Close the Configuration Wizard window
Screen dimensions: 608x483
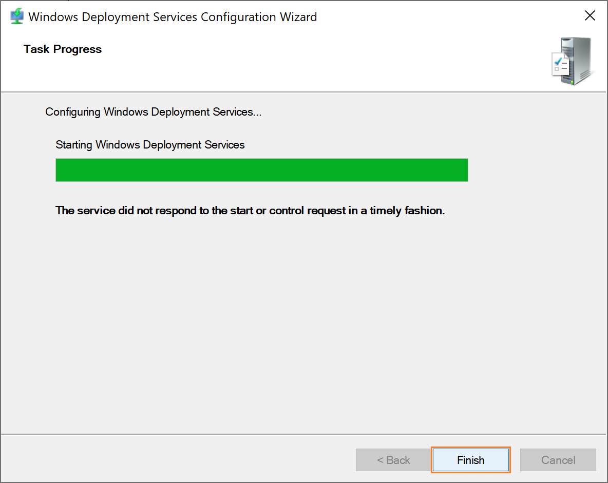590,16
